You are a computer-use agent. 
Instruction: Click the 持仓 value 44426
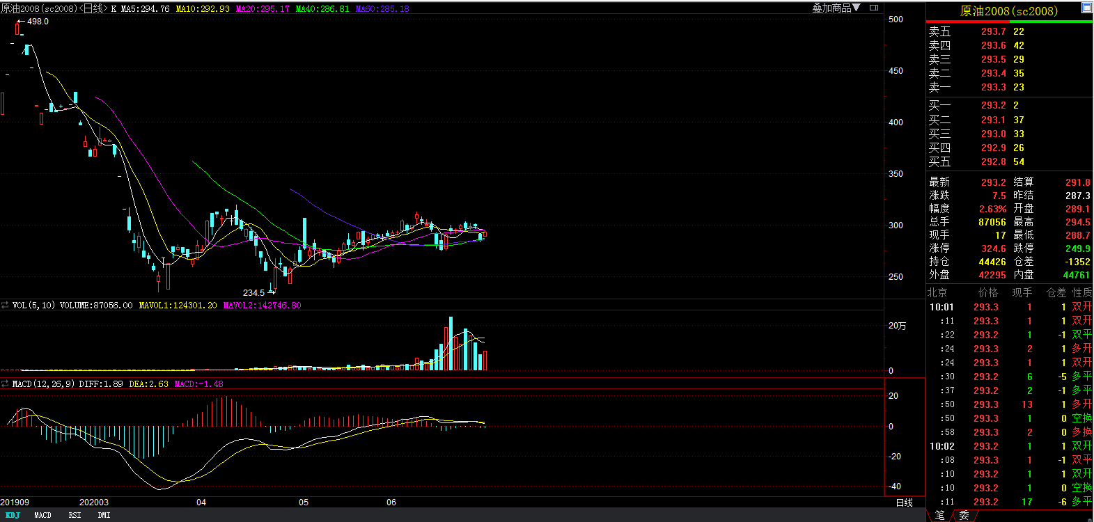coord(992,262)
